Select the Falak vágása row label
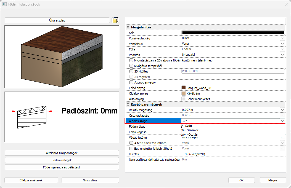291x188 pixels. point(138,132)
